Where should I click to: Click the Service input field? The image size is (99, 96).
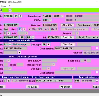(74, 33)
